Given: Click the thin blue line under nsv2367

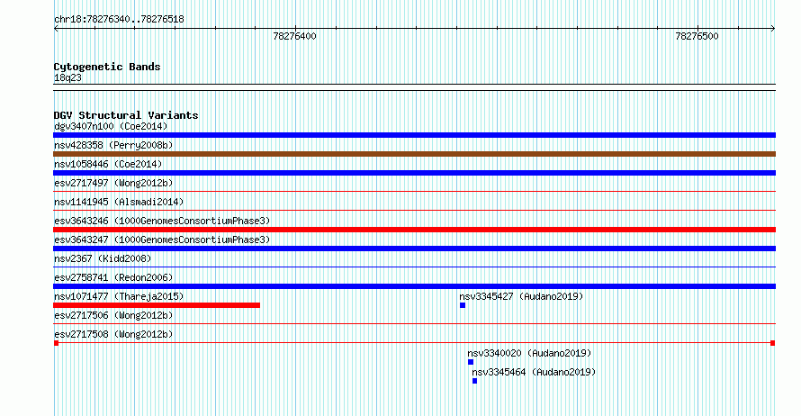Looking at the screenshot, I should (x=414, y=267).
